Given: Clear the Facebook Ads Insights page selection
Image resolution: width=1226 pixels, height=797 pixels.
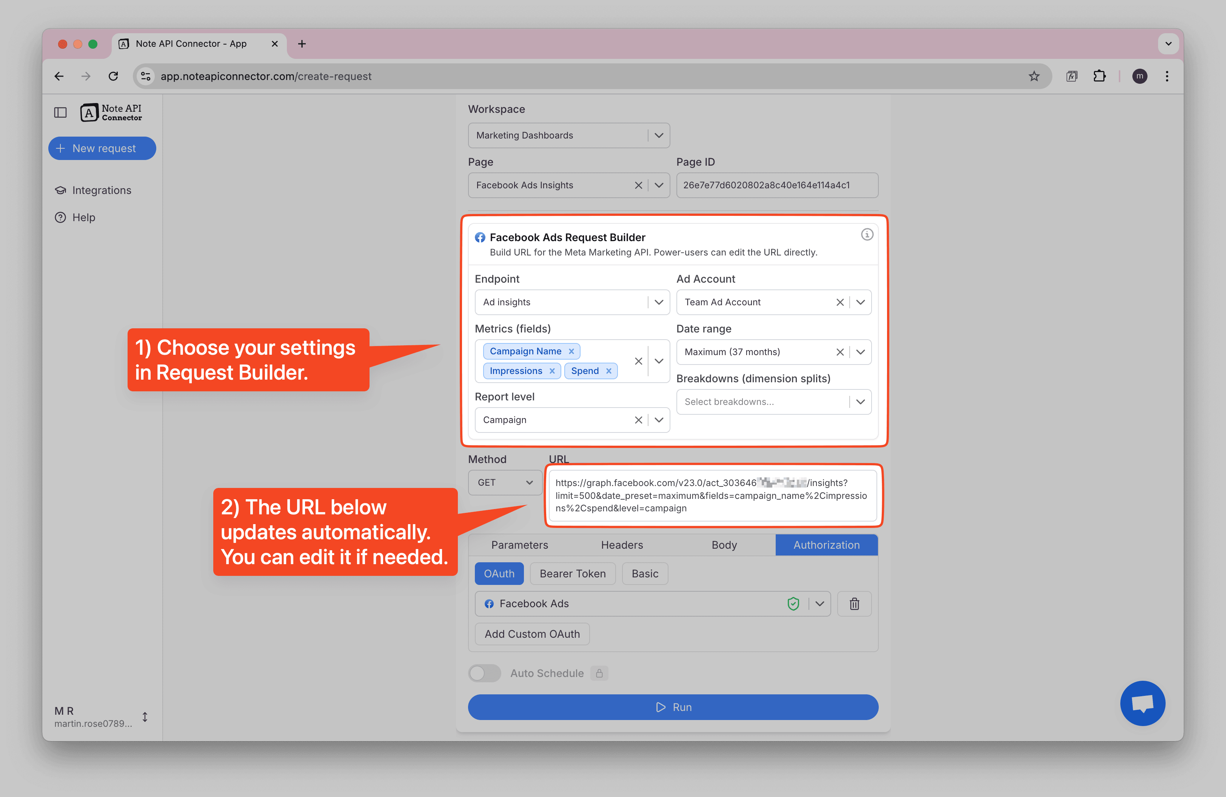Looking at the screenshot, I should point(638,185).
